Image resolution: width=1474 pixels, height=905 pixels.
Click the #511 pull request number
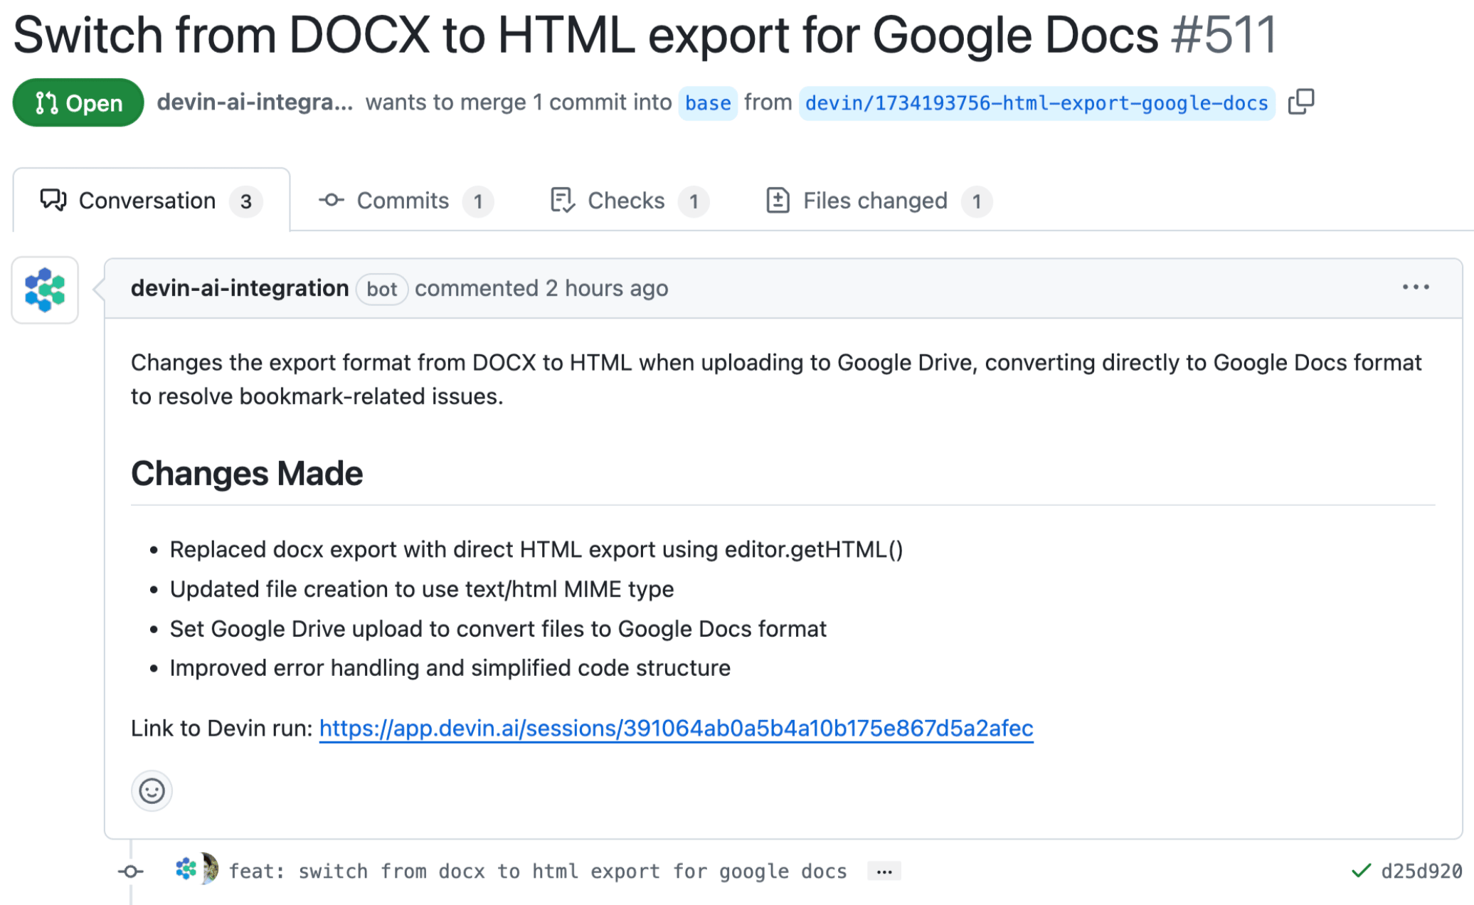click(x=1224, y=35)
